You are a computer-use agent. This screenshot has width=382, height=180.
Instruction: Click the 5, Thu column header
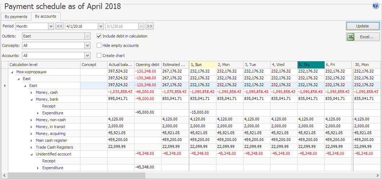(311, 65)
